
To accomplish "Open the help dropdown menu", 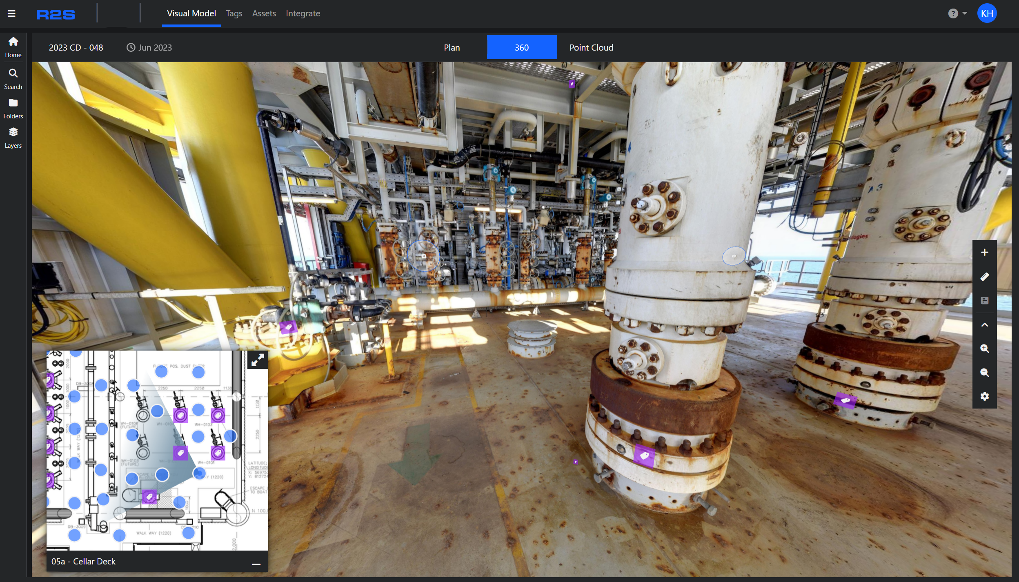I will (957, 13).
